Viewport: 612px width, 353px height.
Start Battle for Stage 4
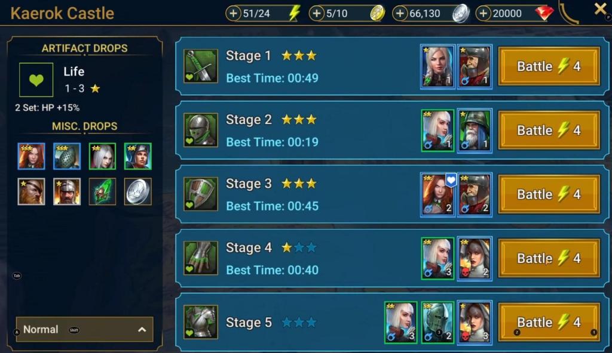(x=549, y=258)
